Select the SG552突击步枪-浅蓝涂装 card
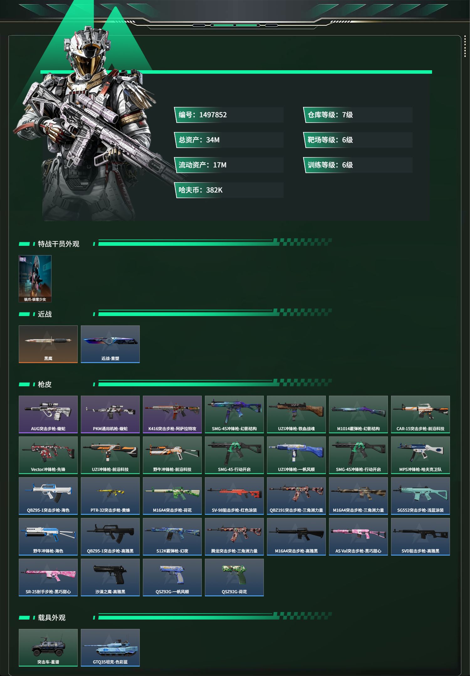Viewport: 470px width, 676px height. [420, 496]
